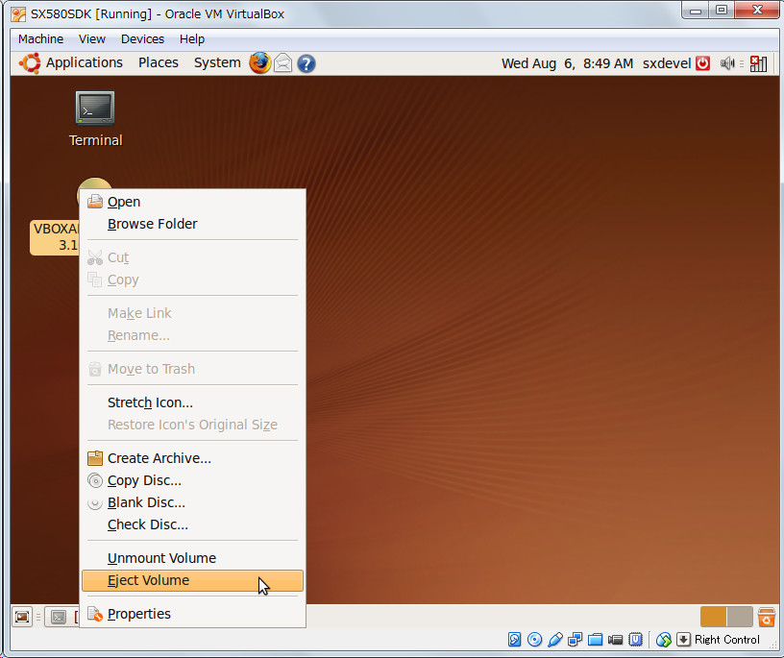Switch to the orange first workspace
This screenshot has height=658, width=784.
714,617
